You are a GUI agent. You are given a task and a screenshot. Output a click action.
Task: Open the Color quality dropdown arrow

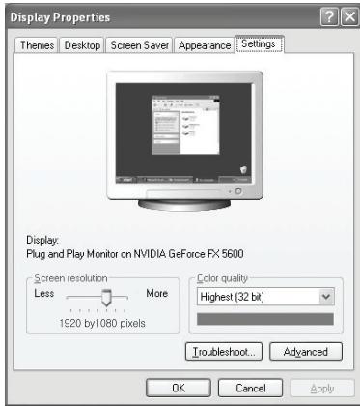click(x=326, y=297)
